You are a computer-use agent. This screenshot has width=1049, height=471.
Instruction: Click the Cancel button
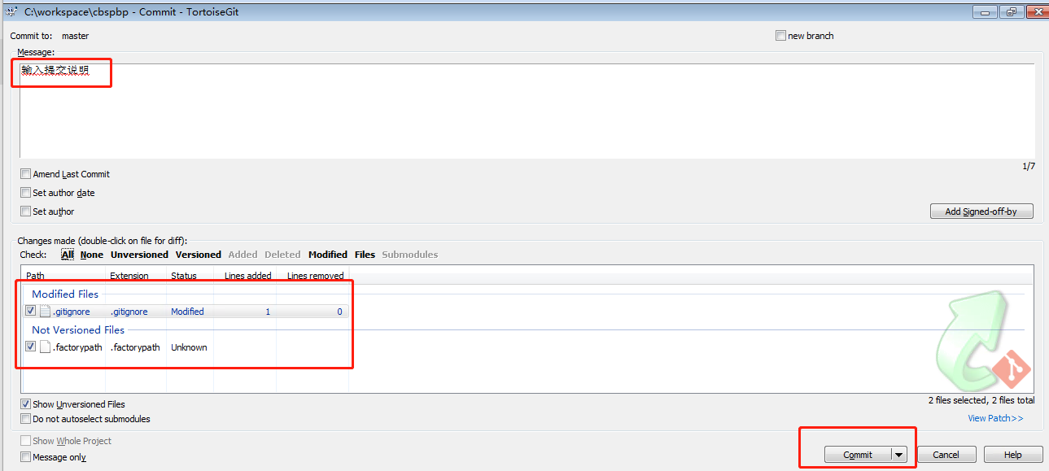click(946, 455)
